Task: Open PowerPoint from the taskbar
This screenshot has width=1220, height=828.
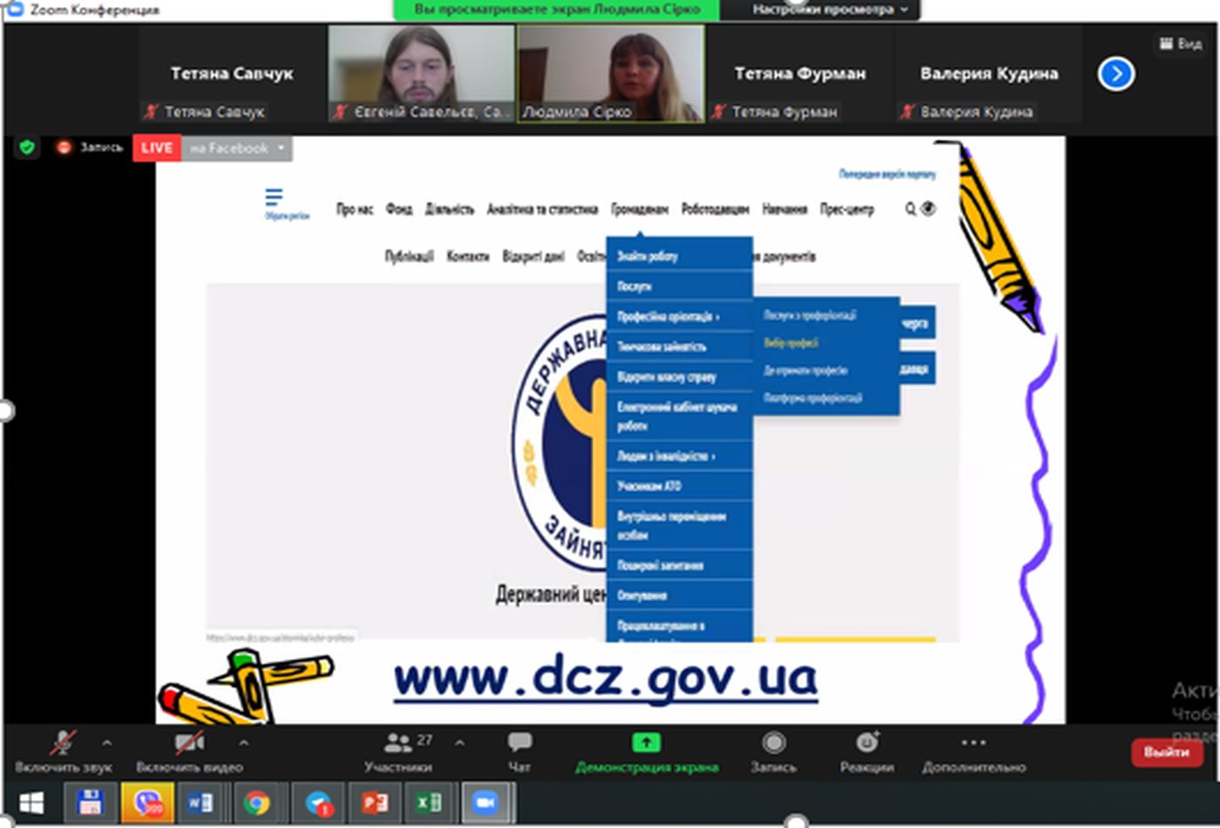Action: 375,802
